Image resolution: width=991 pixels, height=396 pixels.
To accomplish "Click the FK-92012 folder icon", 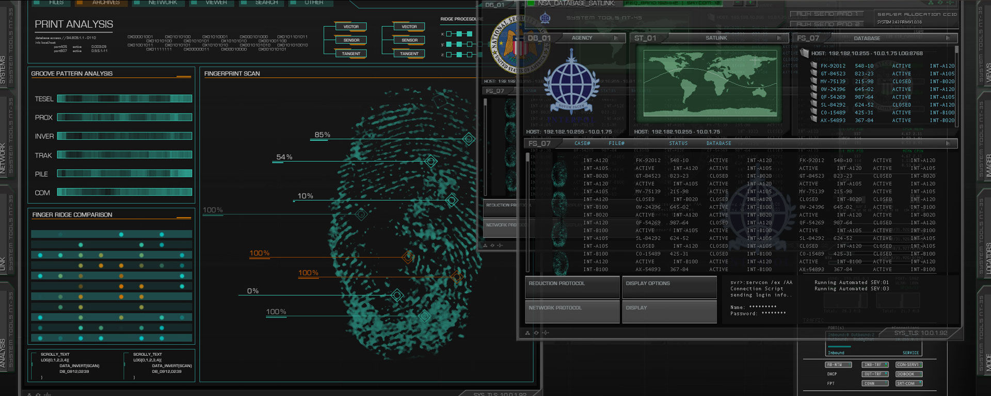I will coord(814,65).
